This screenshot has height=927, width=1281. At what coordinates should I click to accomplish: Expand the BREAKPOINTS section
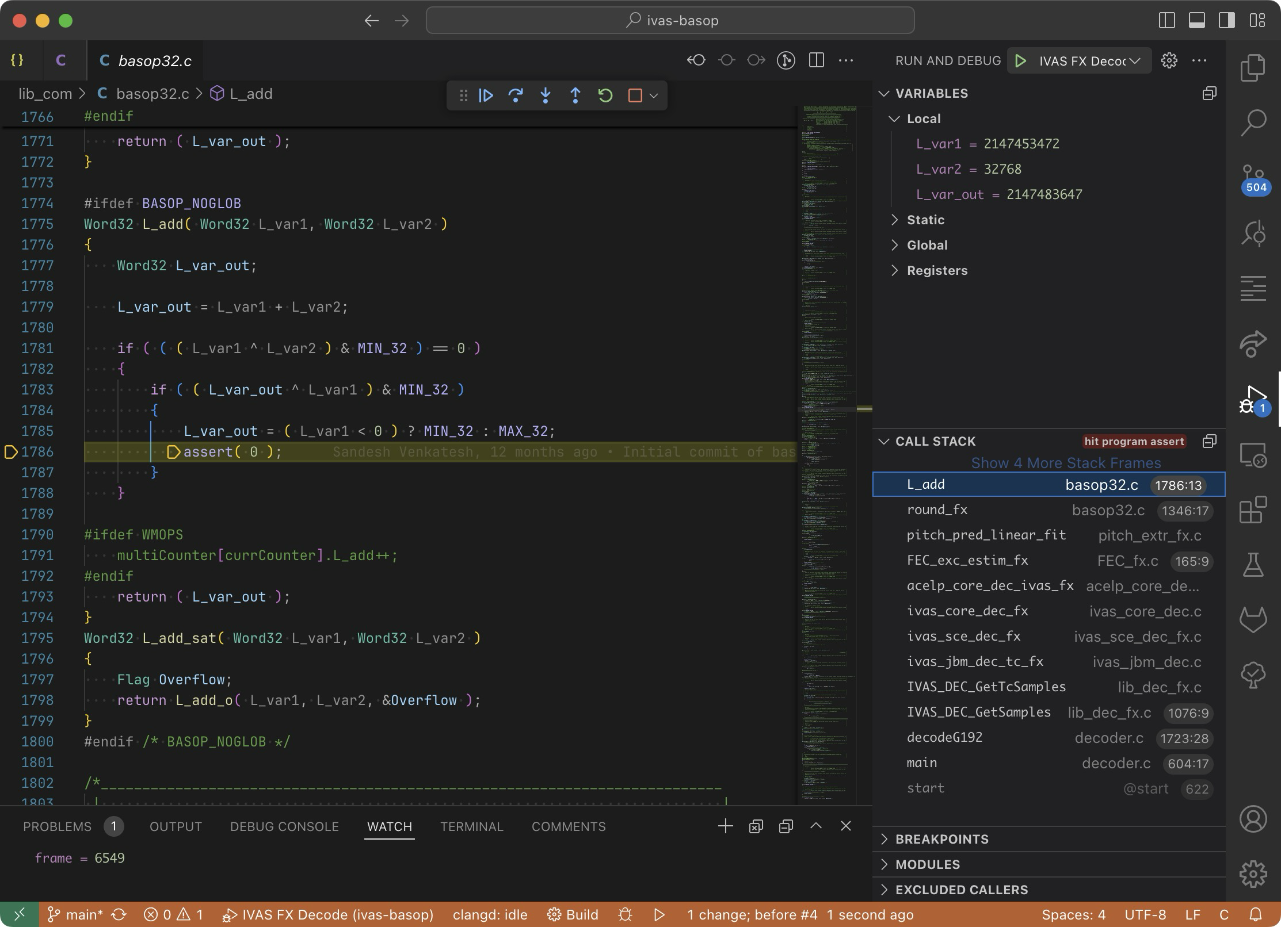coord(941,839)
